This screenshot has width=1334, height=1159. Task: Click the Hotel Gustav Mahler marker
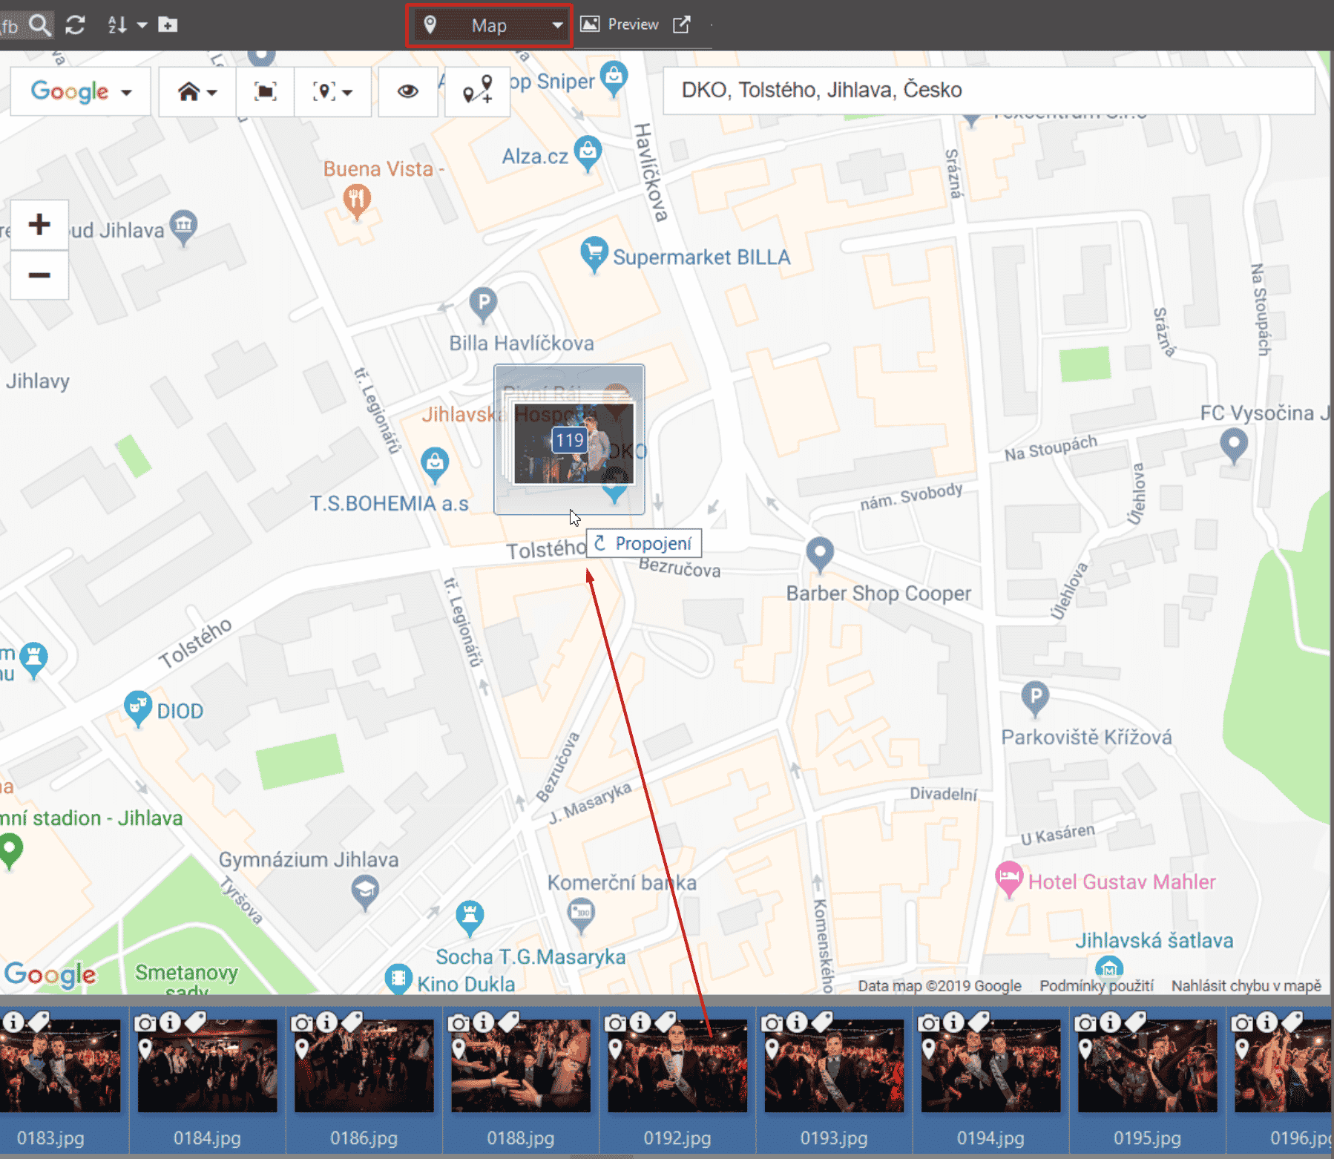1009,879
